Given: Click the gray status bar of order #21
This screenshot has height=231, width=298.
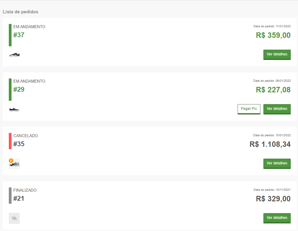Looking at the screenshot, I should click(10, 196).
